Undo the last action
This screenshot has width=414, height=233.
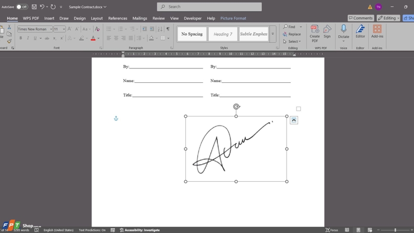[x=42, y=7]
